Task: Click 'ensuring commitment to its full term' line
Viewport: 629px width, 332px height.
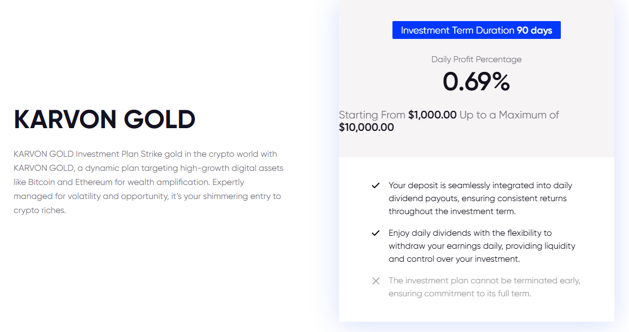Action: (x=460, y=294)
